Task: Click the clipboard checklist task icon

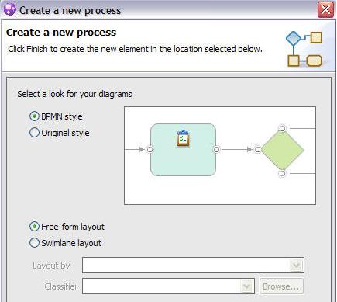Action: [x=183, y=138]
